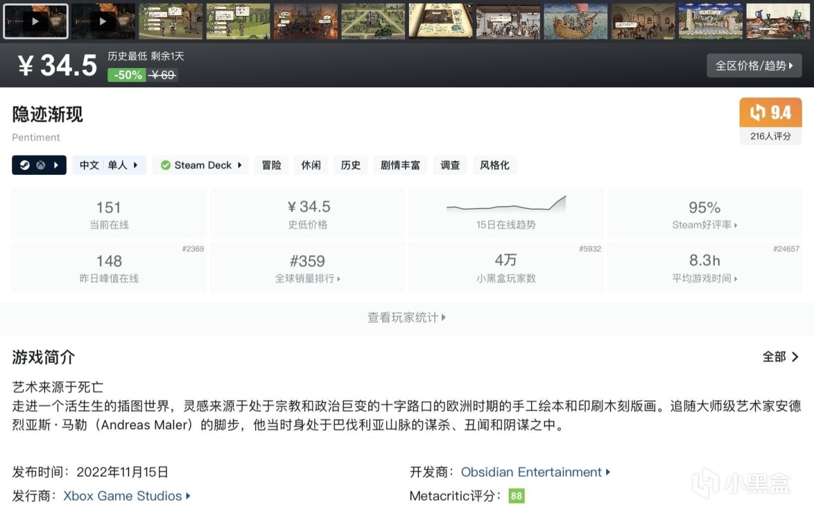Click the struck-through ¥69 original price
Viewport: 814px width, 512px height.
coord(162,75)
